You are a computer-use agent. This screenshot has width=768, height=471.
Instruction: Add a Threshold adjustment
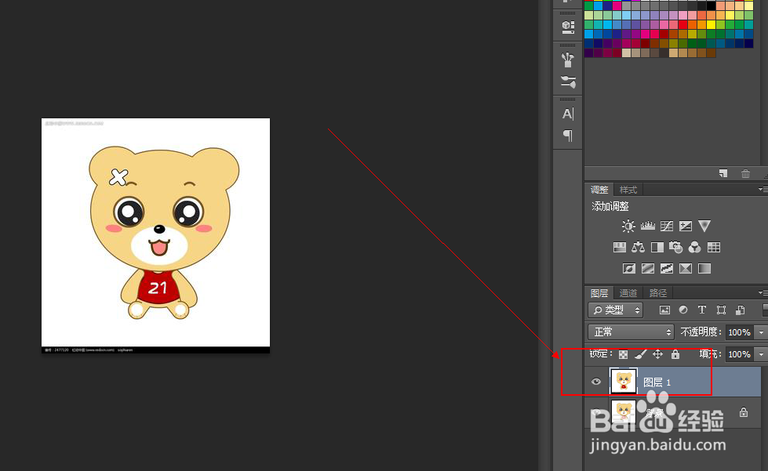click(667, 269)
